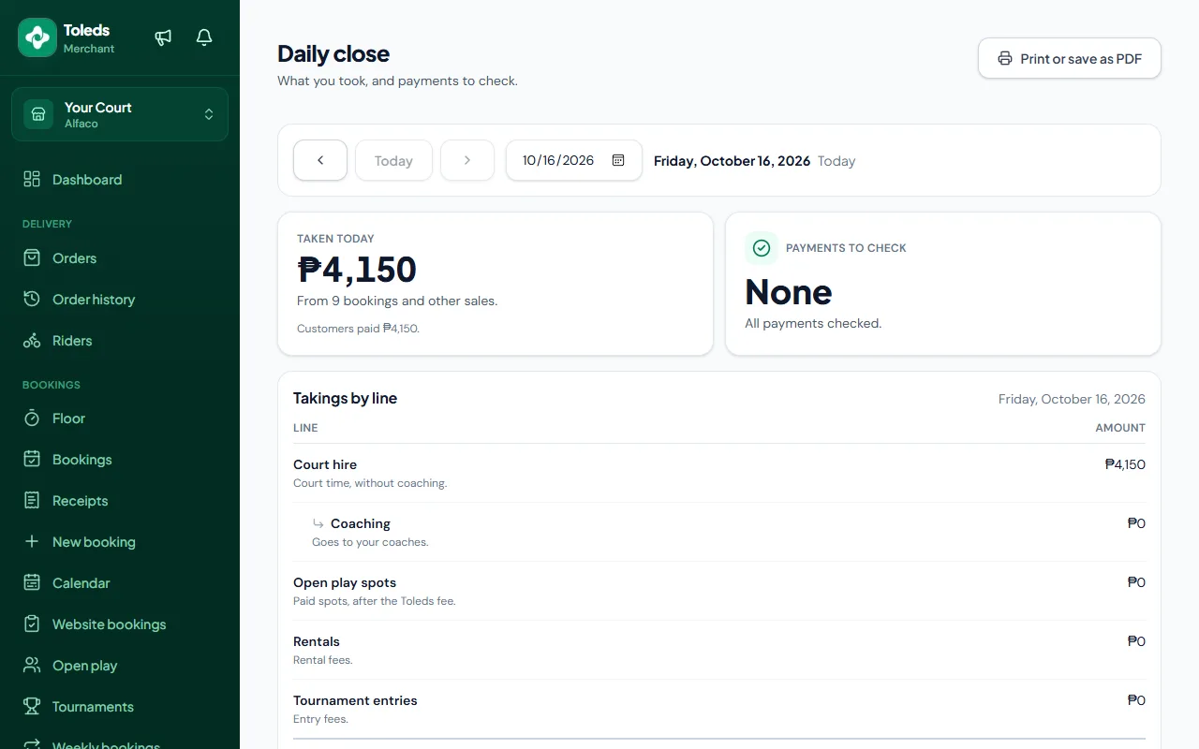Click the Orders bag icon
The width and height of the screenshot is (1199, 749).
coord(32,257)
